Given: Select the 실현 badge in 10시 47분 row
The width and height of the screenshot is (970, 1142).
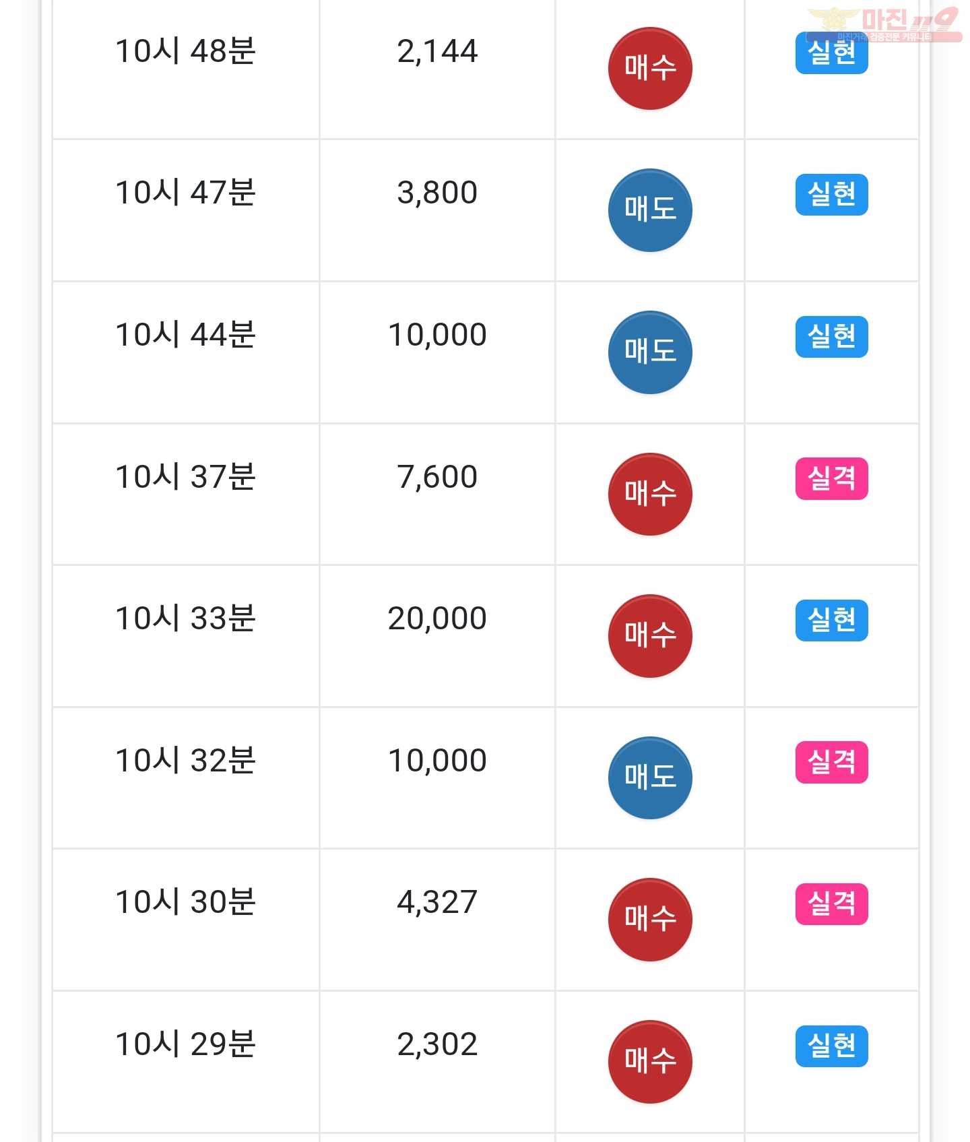Looking at the screenshot, I should (831, 195).
